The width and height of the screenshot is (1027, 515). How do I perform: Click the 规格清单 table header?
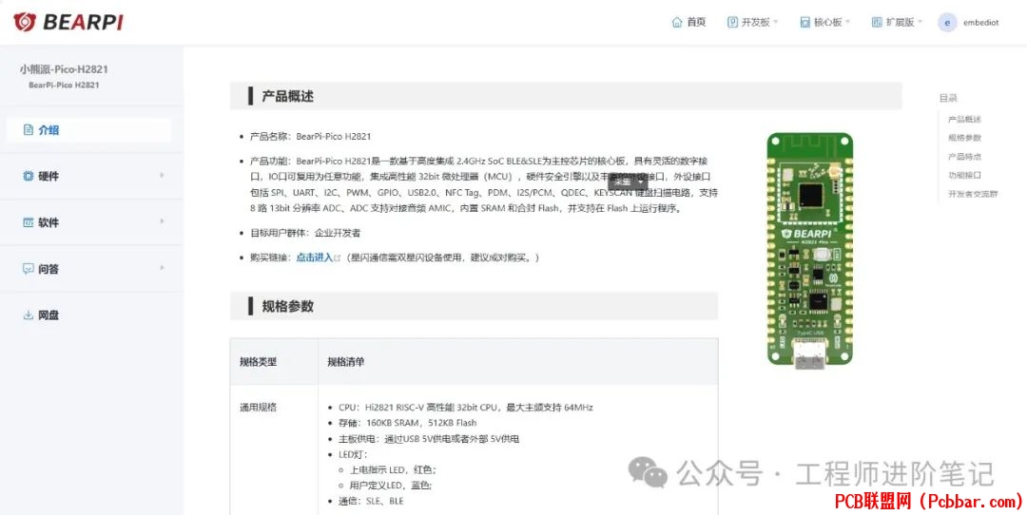click(346, 362)
